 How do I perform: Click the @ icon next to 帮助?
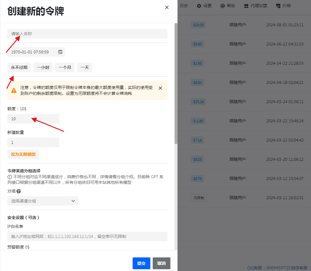222,6
